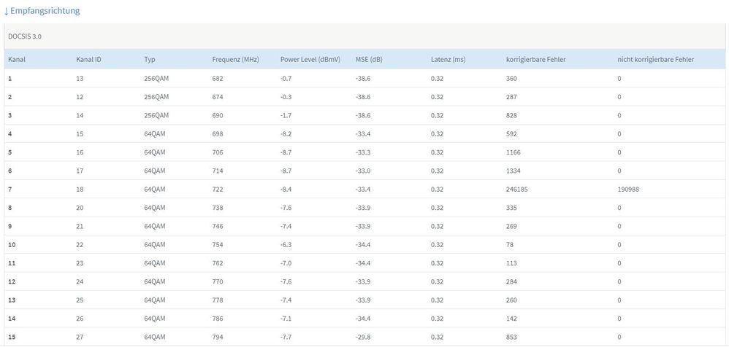The height and width of the screenshot is (347, 729).
Task: Select frequency cell 754
Action: [x=218, y=245]
